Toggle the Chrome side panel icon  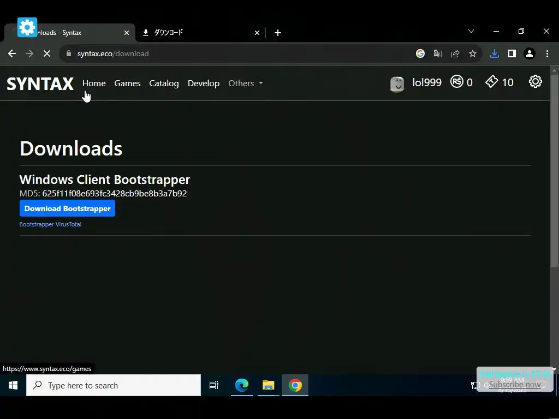click(512, 54)
